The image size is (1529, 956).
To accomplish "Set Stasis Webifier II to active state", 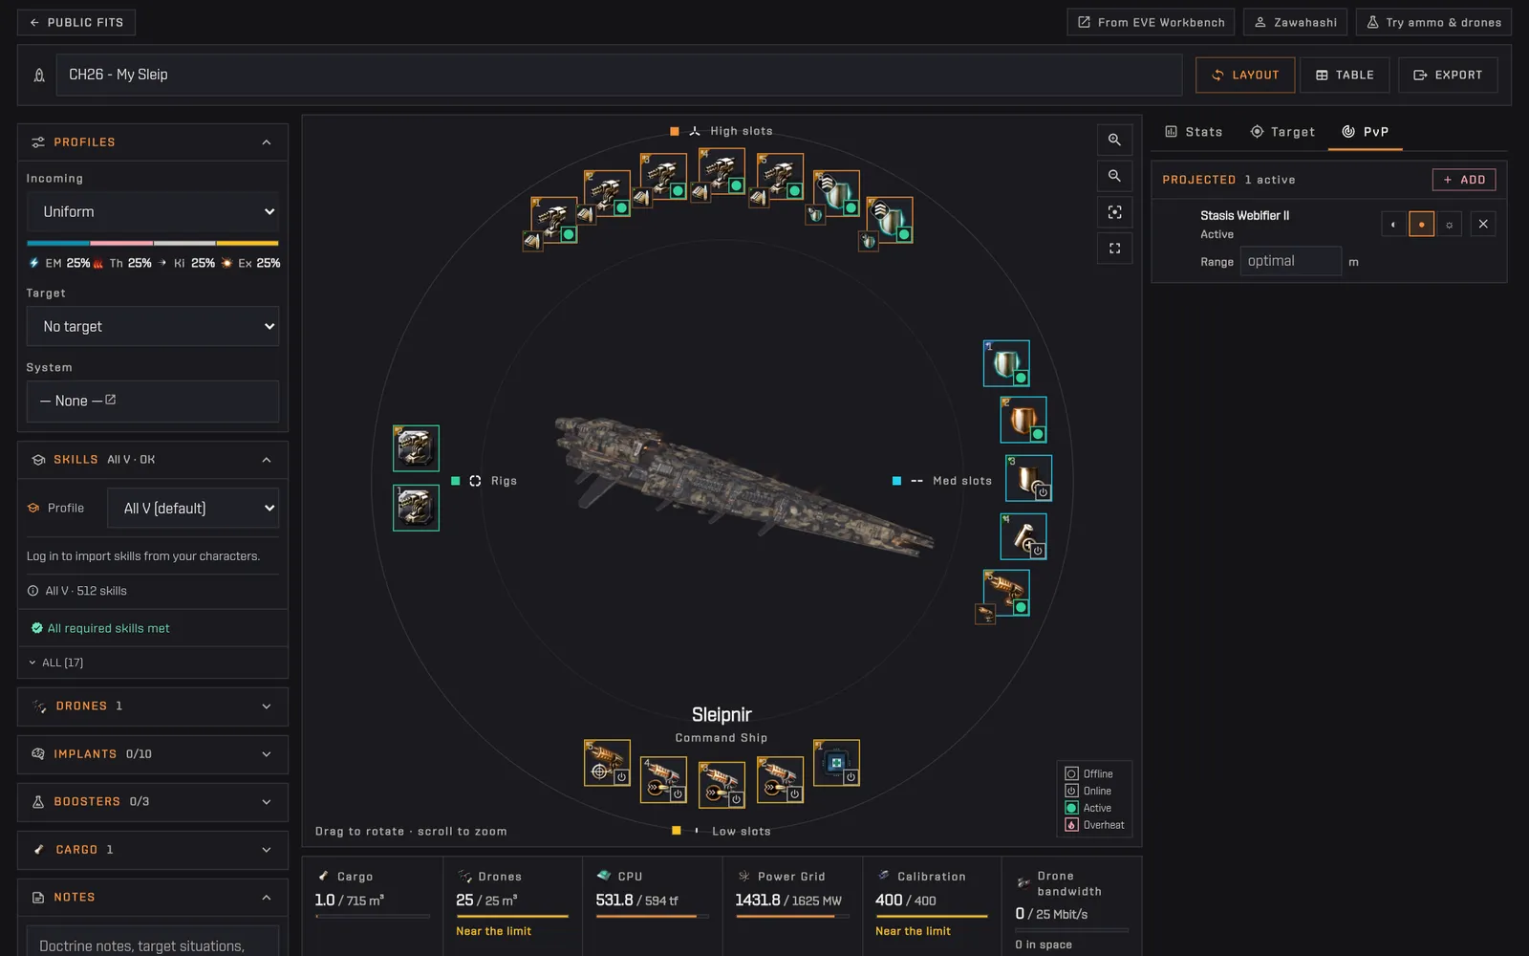I will 1421,224.
